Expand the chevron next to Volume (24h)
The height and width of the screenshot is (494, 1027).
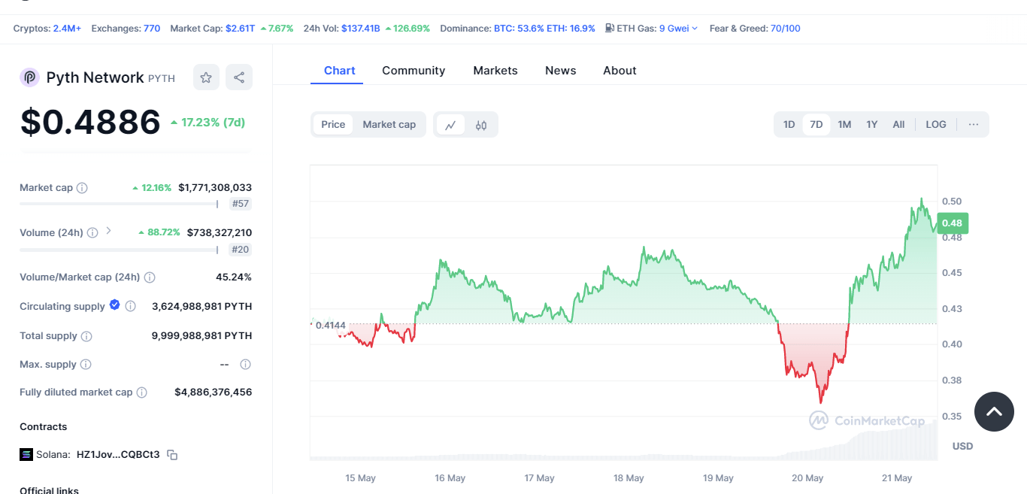pyautogui.click(x=108, y=231)
